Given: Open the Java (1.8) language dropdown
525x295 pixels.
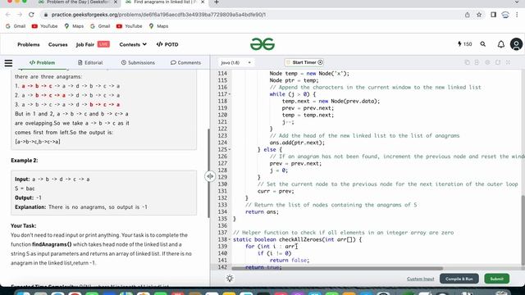Looking at the screenshot, I should pos(235,62).
